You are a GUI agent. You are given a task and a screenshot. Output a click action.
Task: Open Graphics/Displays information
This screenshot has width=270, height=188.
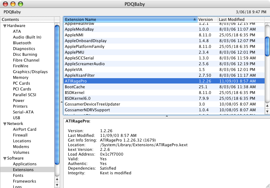(x=30, y=72)
